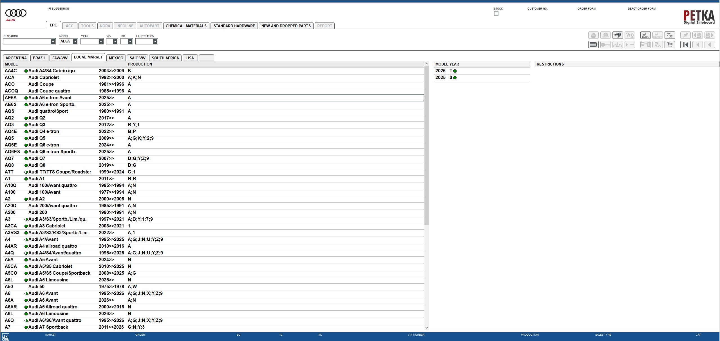Open search with the binoculars icon
720x341 pixels.
618,35
